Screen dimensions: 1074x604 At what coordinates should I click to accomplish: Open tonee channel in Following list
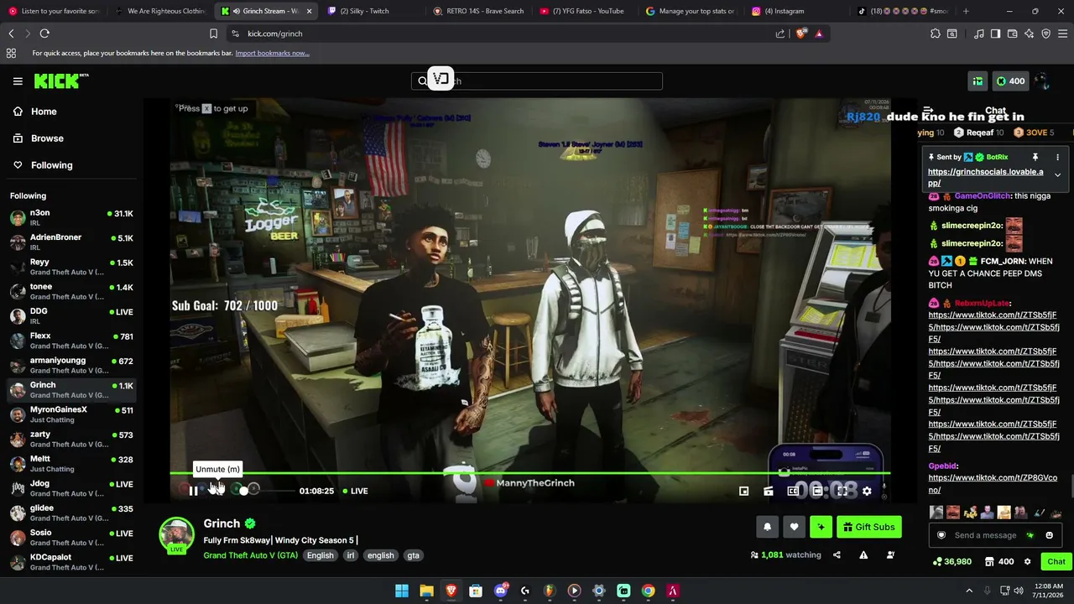point(71,292)
